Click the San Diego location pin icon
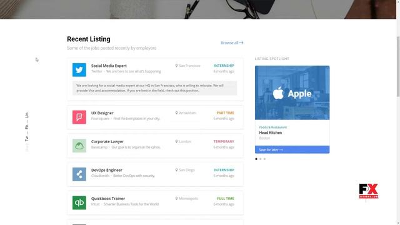 tap(176, 170)
